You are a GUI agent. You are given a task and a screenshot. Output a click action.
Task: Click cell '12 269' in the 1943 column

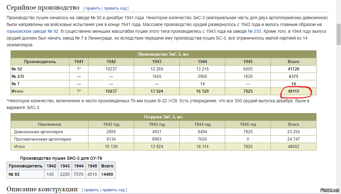157,69
